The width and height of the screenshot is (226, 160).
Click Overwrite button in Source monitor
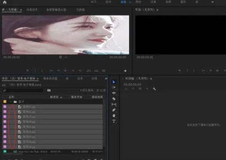click(x=96, y=71)
